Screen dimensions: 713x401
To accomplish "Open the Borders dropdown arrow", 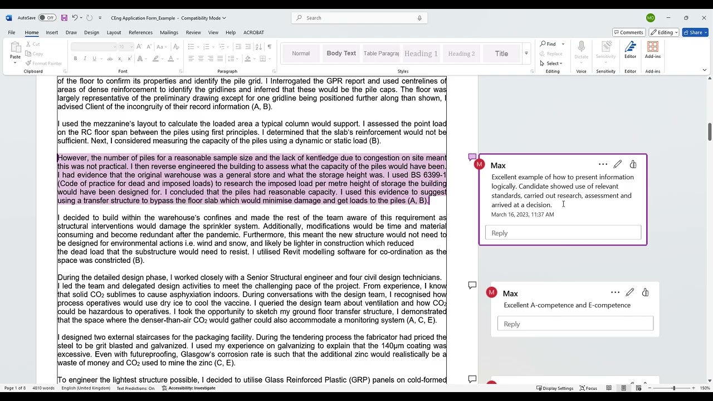I will [x=269, y=58].
